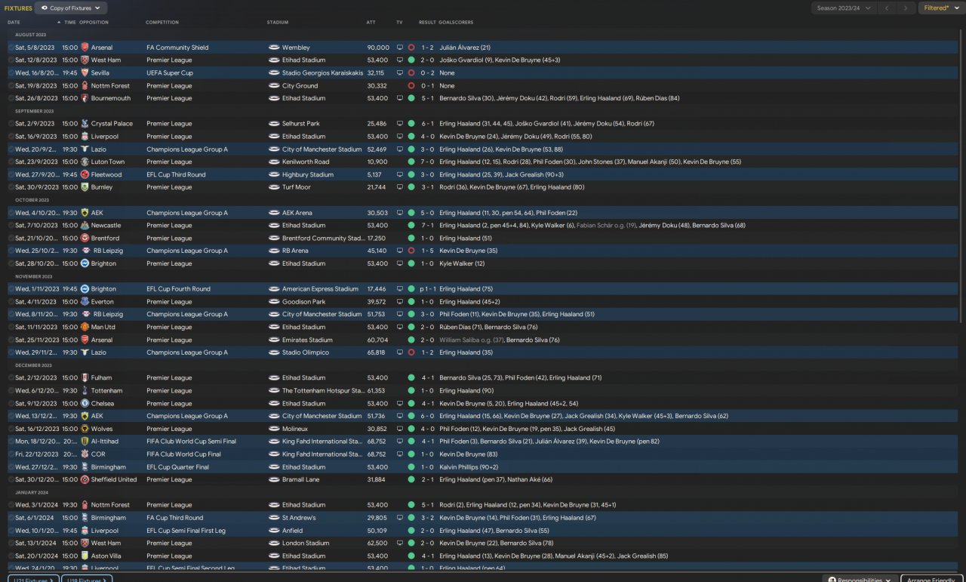966x582 pixels.
Task: Sort by the Competition column header
Action: coord(162,23)
